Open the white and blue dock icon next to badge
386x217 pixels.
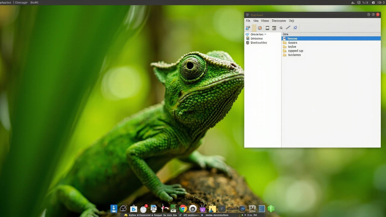(x=153, y=209)
